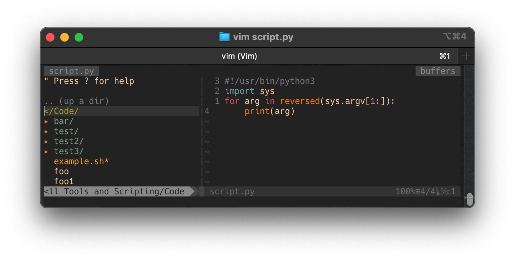Click the buffers label in tabline

(438, 71)
